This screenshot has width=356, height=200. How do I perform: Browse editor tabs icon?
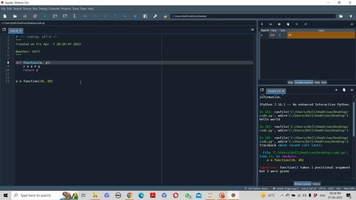click(x=4, y=29)
